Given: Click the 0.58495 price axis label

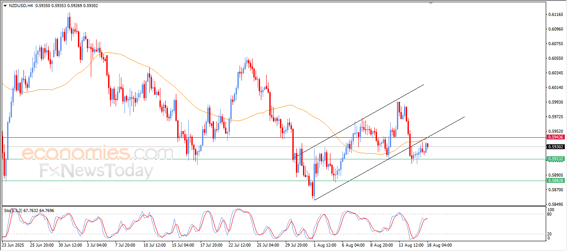Looking at the screenshot, I should click(x=555, y=205).
